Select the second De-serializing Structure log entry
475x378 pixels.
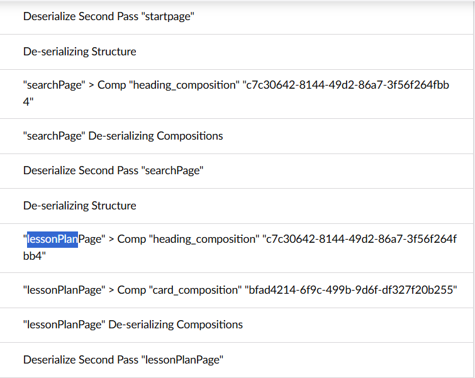click(x=80, y=206)
